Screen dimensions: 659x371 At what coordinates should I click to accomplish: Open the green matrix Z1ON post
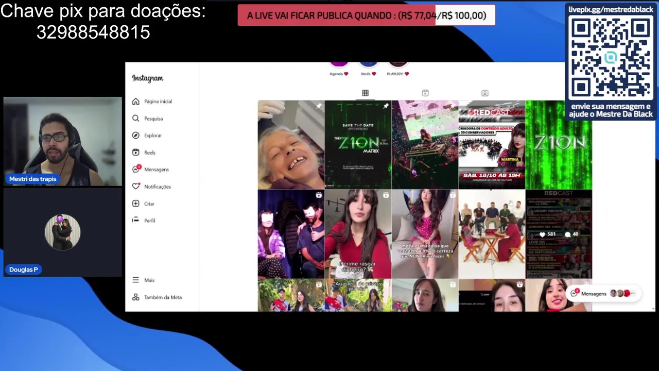click(x=559, y=145)
